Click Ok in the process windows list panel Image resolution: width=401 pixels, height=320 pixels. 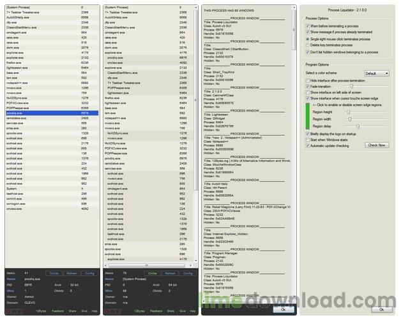(x=284, y=310)
